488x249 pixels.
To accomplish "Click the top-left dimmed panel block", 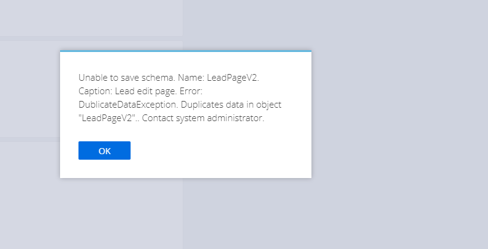I will [x=91, y=18].
